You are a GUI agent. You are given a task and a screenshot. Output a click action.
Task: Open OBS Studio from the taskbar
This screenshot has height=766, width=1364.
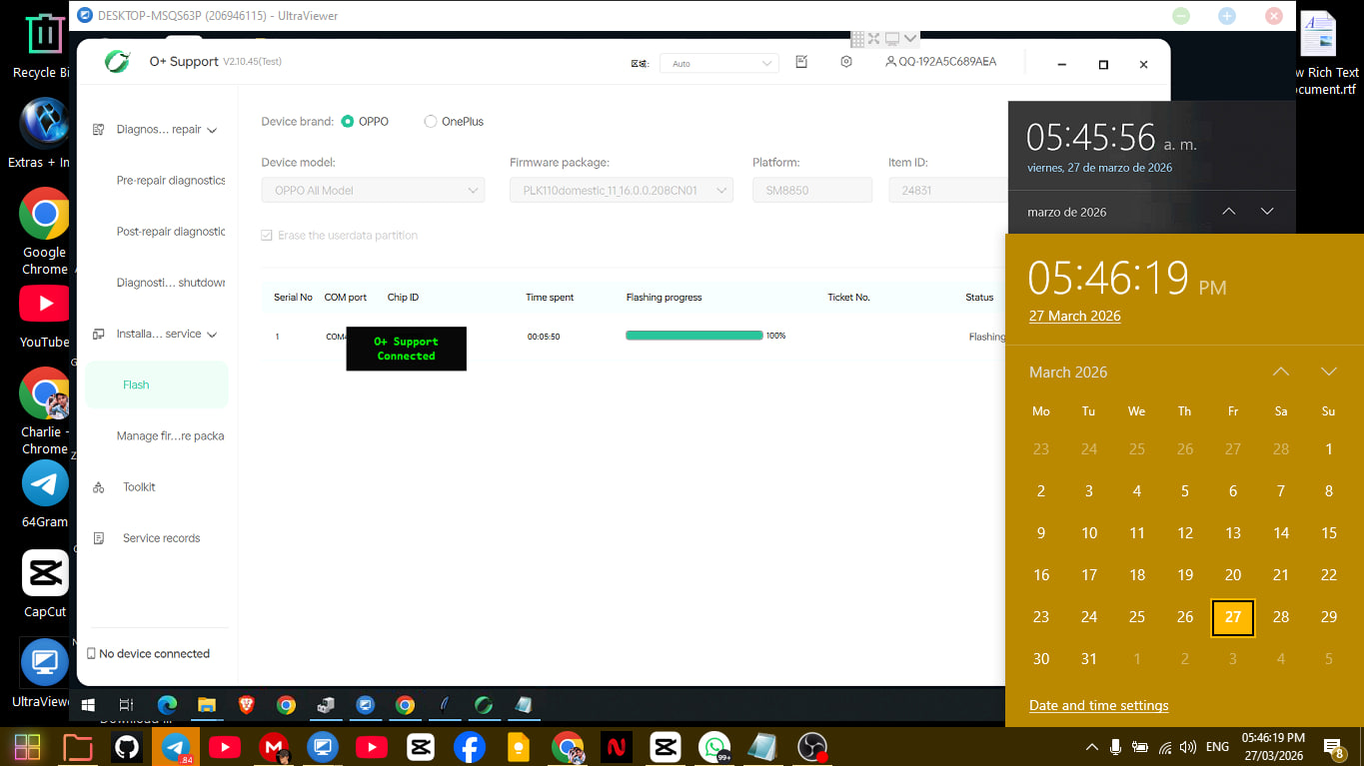point(812,747)
